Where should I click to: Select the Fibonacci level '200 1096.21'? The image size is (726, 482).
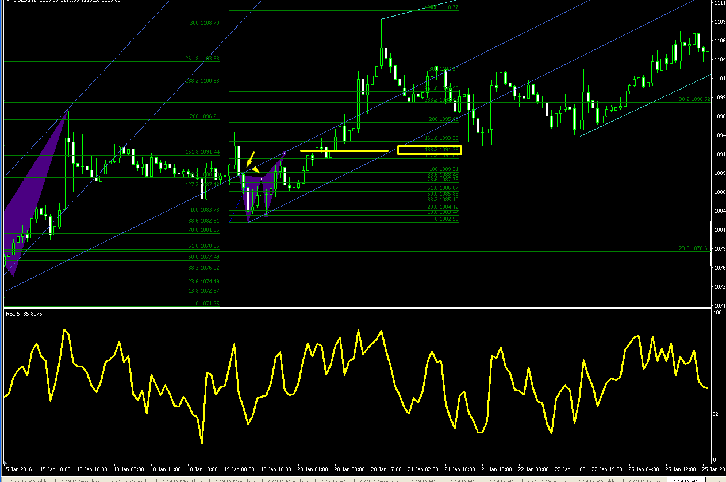205,116
